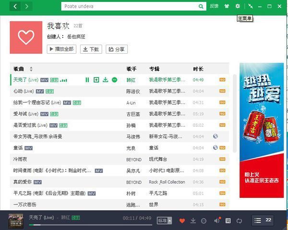Open play queue list showing 22
Viewport: 288px width, 230px height.
(x=263, y=220)
